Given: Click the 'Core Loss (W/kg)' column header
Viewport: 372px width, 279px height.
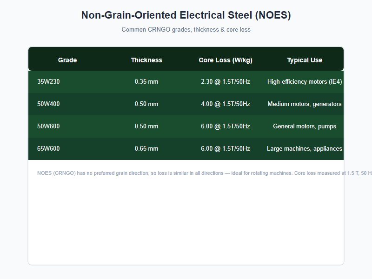Looking at the screenshot, I should pos(226,60).
